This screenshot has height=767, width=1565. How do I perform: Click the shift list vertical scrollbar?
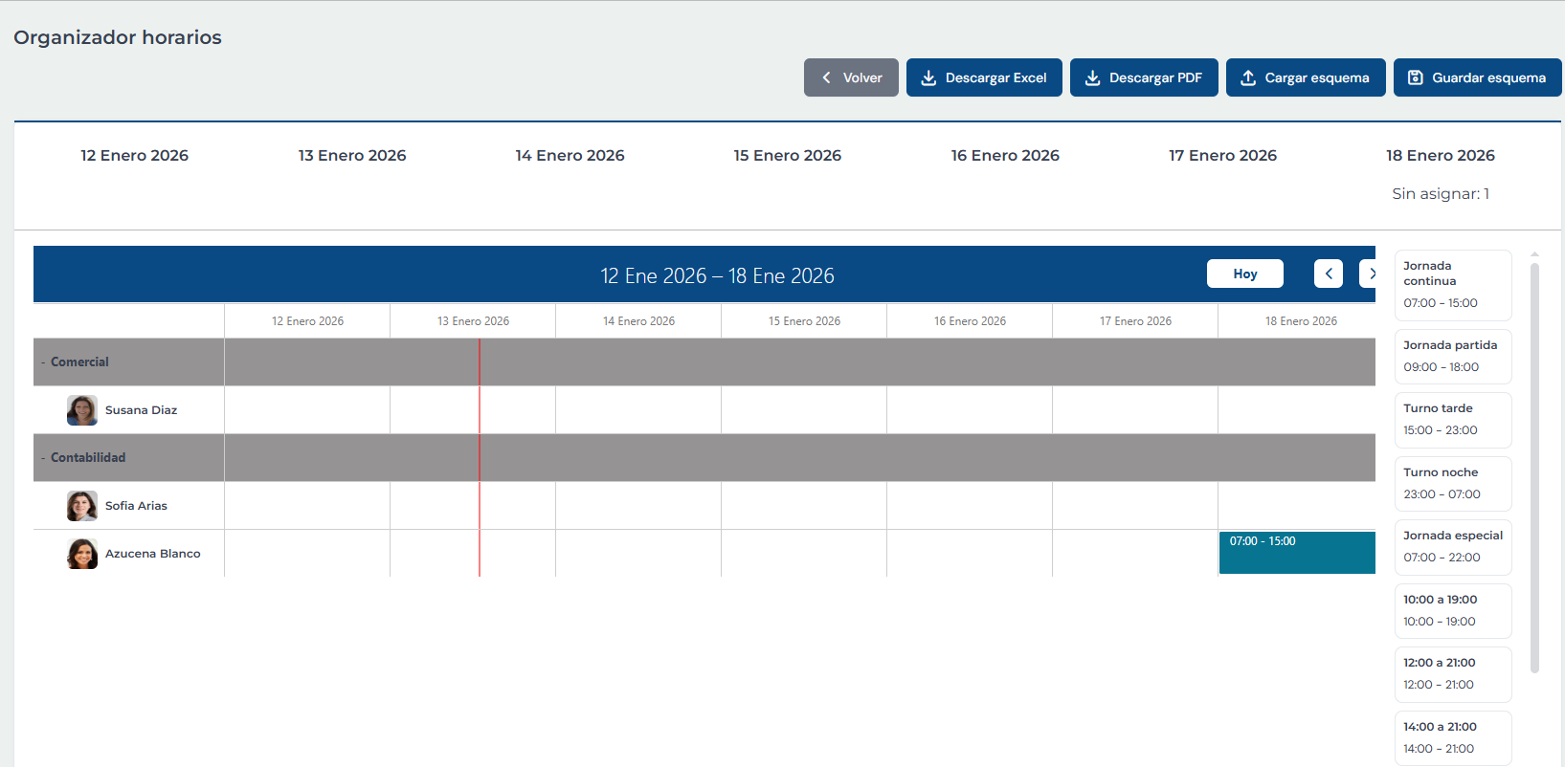pyautogui.click(x=1534, y=469)
